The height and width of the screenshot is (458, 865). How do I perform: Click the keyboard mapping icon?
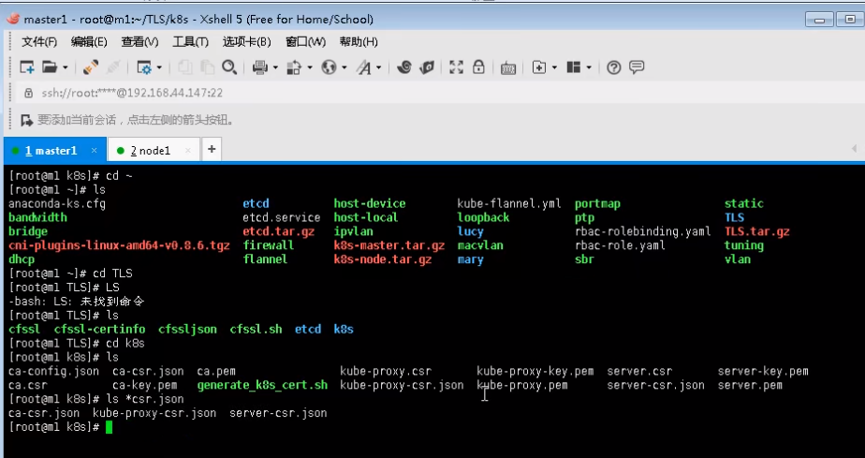[x=508, y=67]
